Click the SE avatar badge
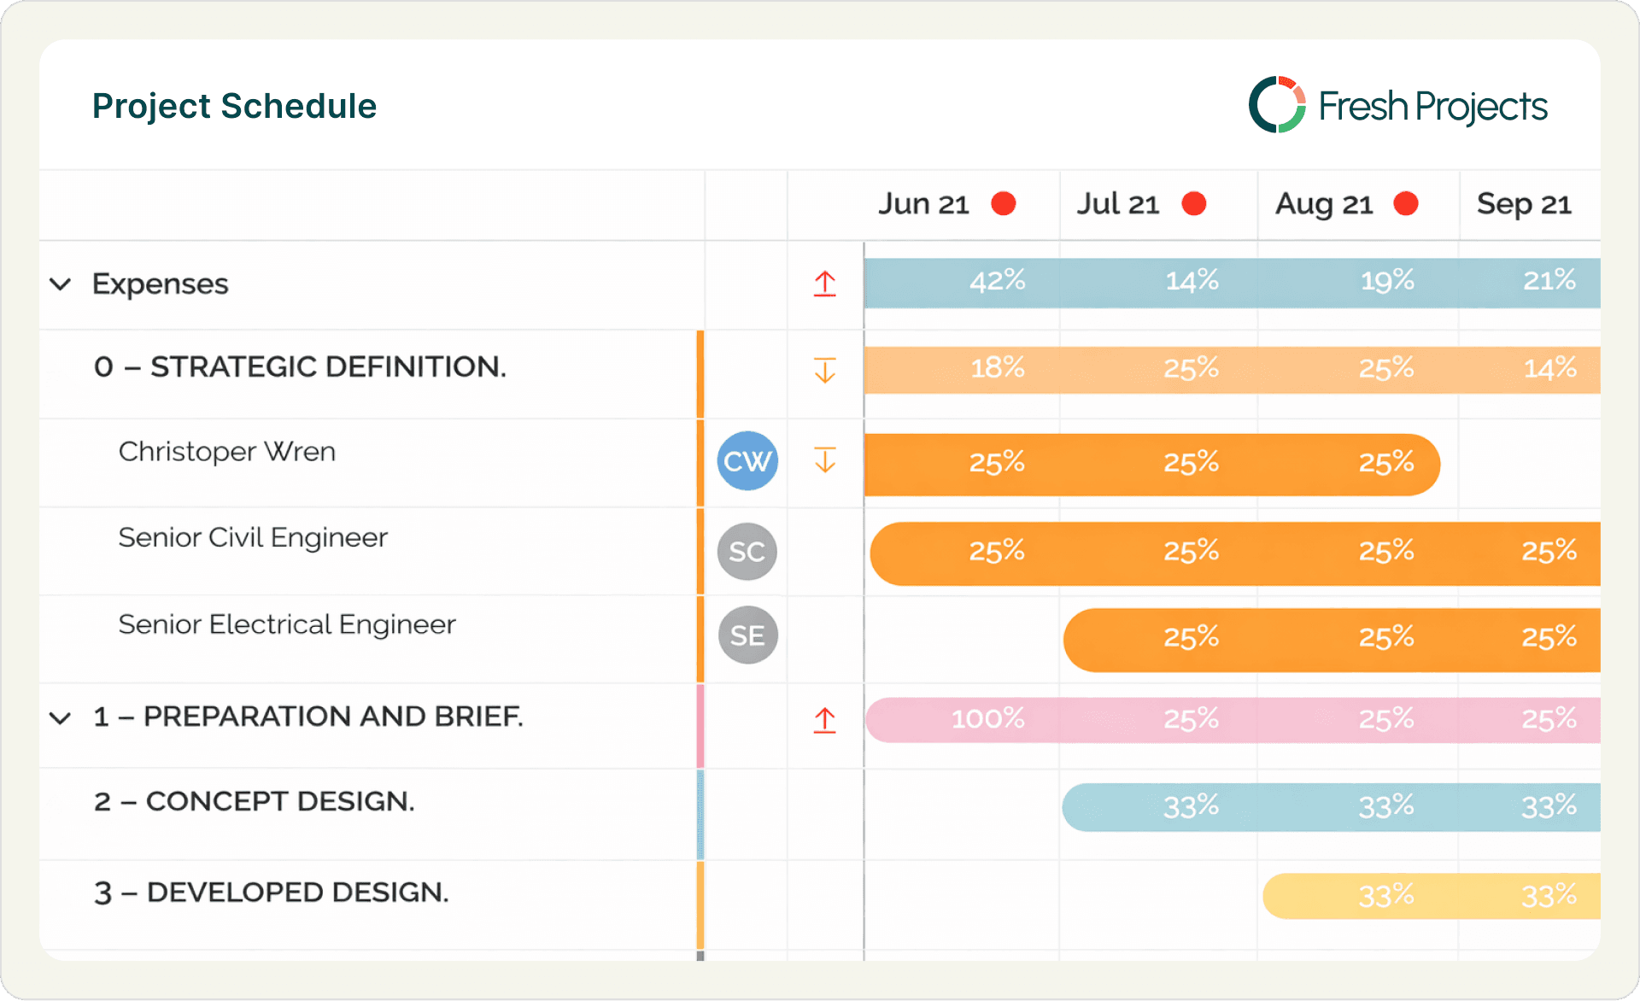 747,635
